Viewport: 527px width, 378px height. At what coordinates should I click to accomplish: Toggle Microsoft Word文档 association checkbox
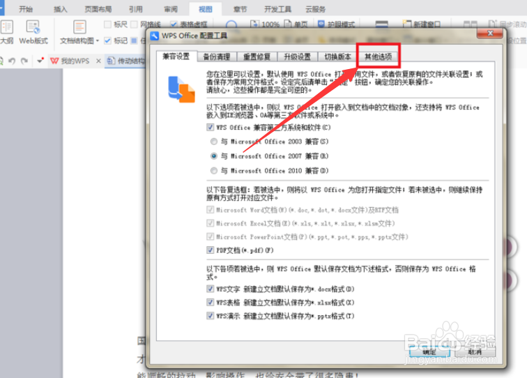(211, 210)
